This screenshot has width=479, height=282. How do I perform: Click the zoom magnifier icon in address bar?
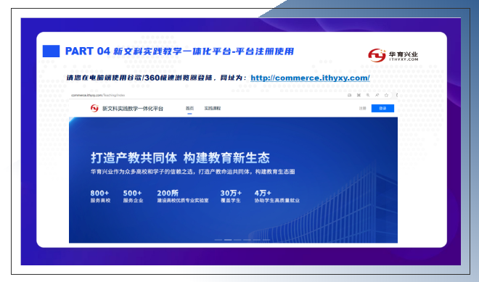point(368,95)
